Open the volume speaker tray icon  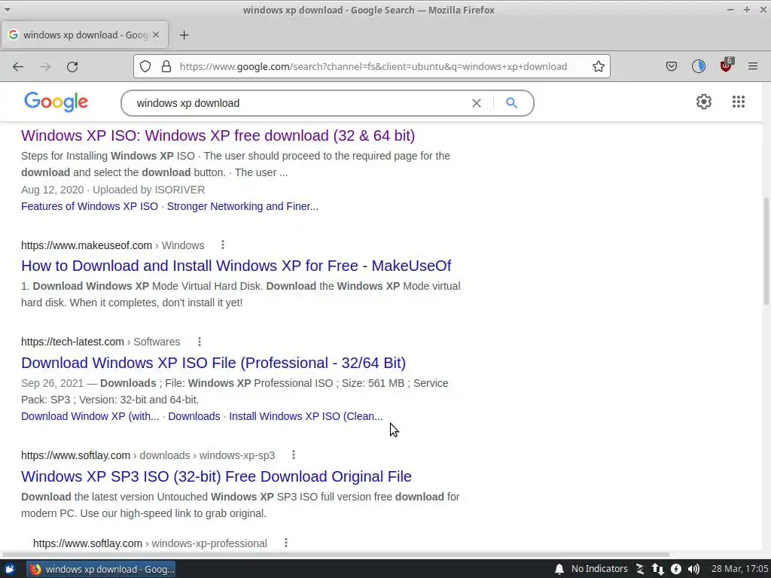(x=693, y=569)
